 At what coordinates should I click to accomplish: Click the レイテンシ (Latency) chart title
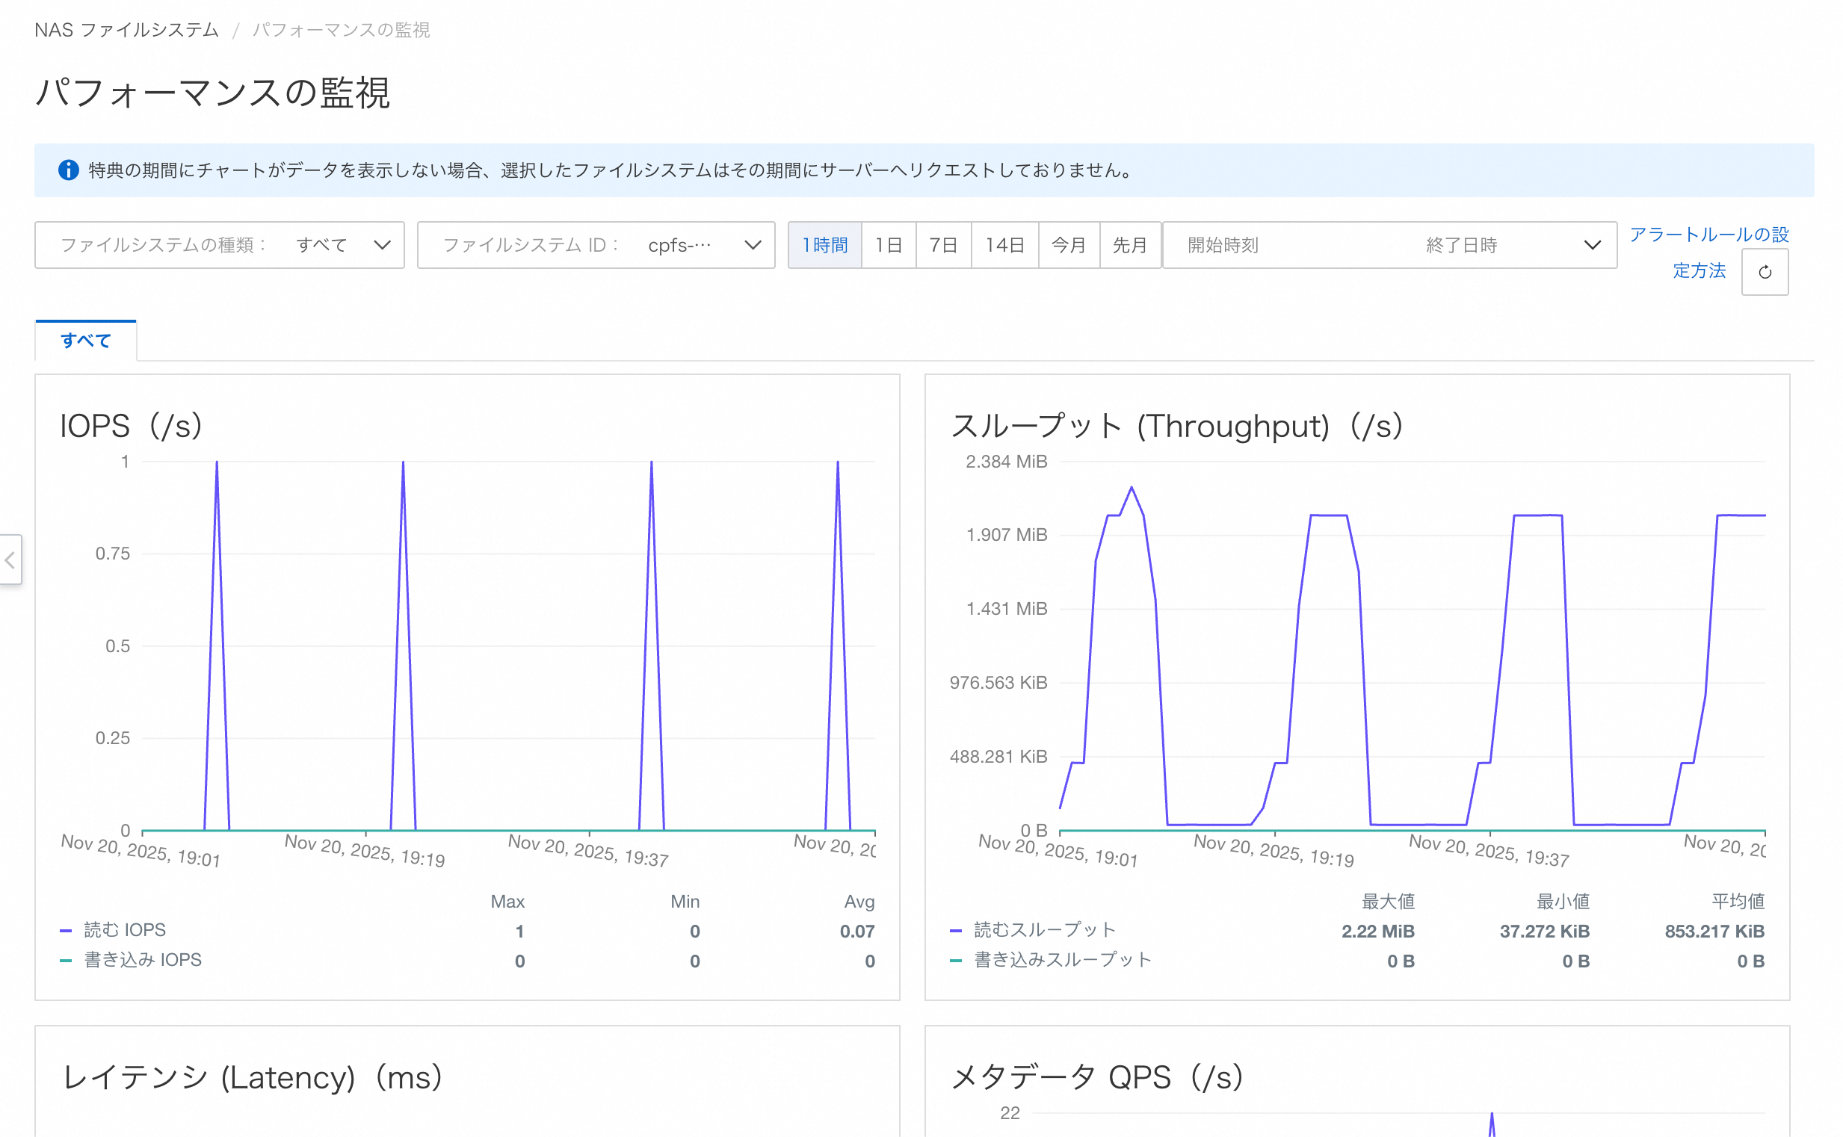click(251, 1077)
